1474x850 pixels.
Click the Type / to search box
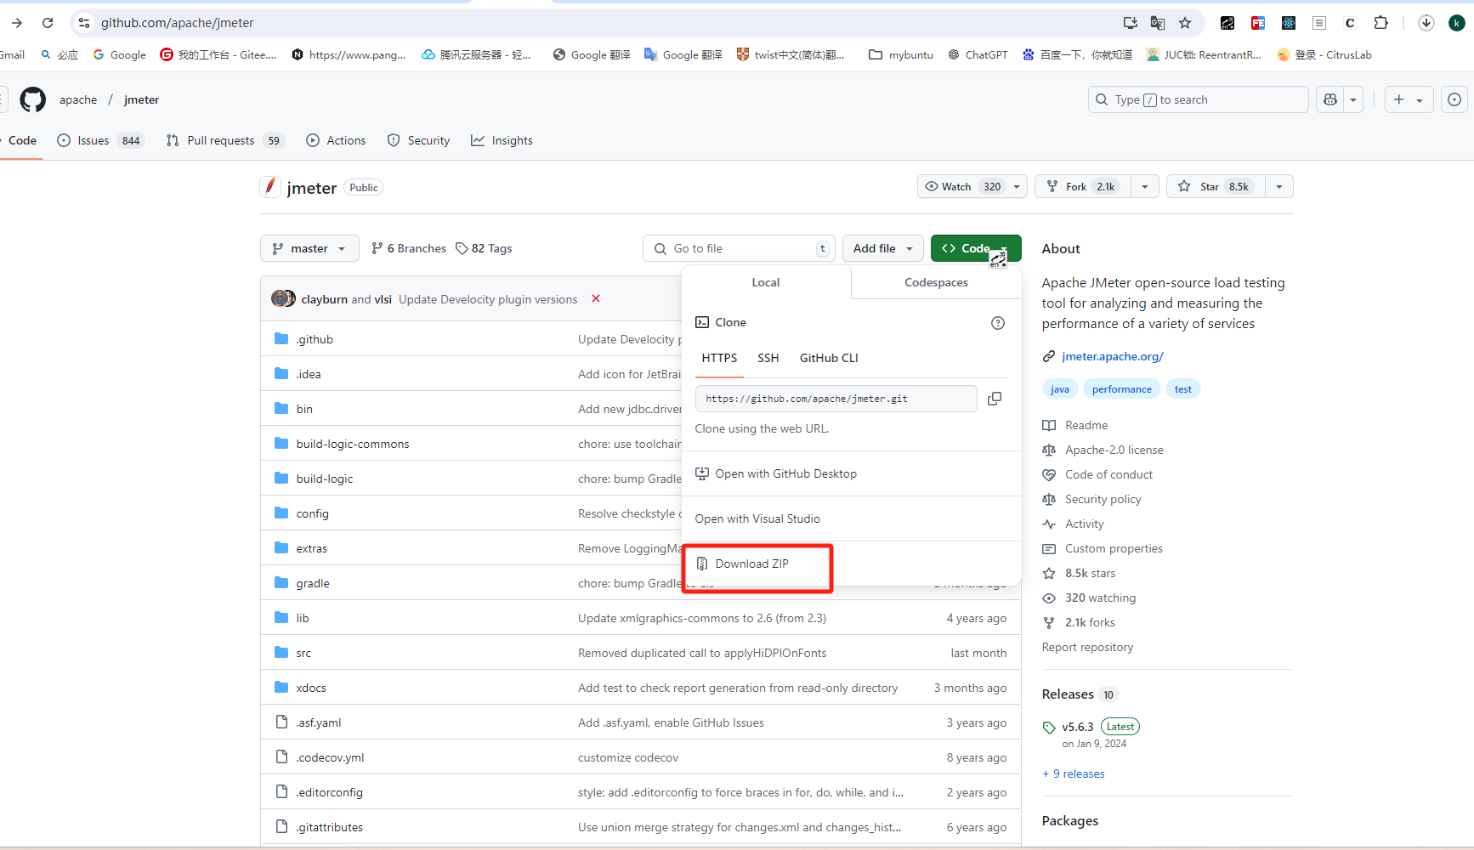pyautogui.click(x=1198, y=99)
